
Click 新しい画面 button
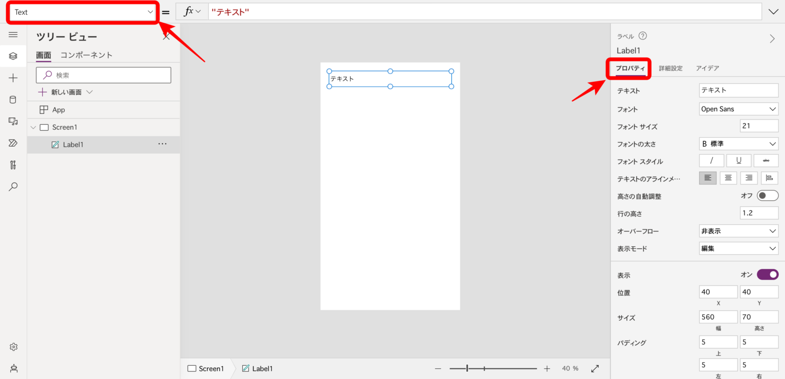pos(65,92)
